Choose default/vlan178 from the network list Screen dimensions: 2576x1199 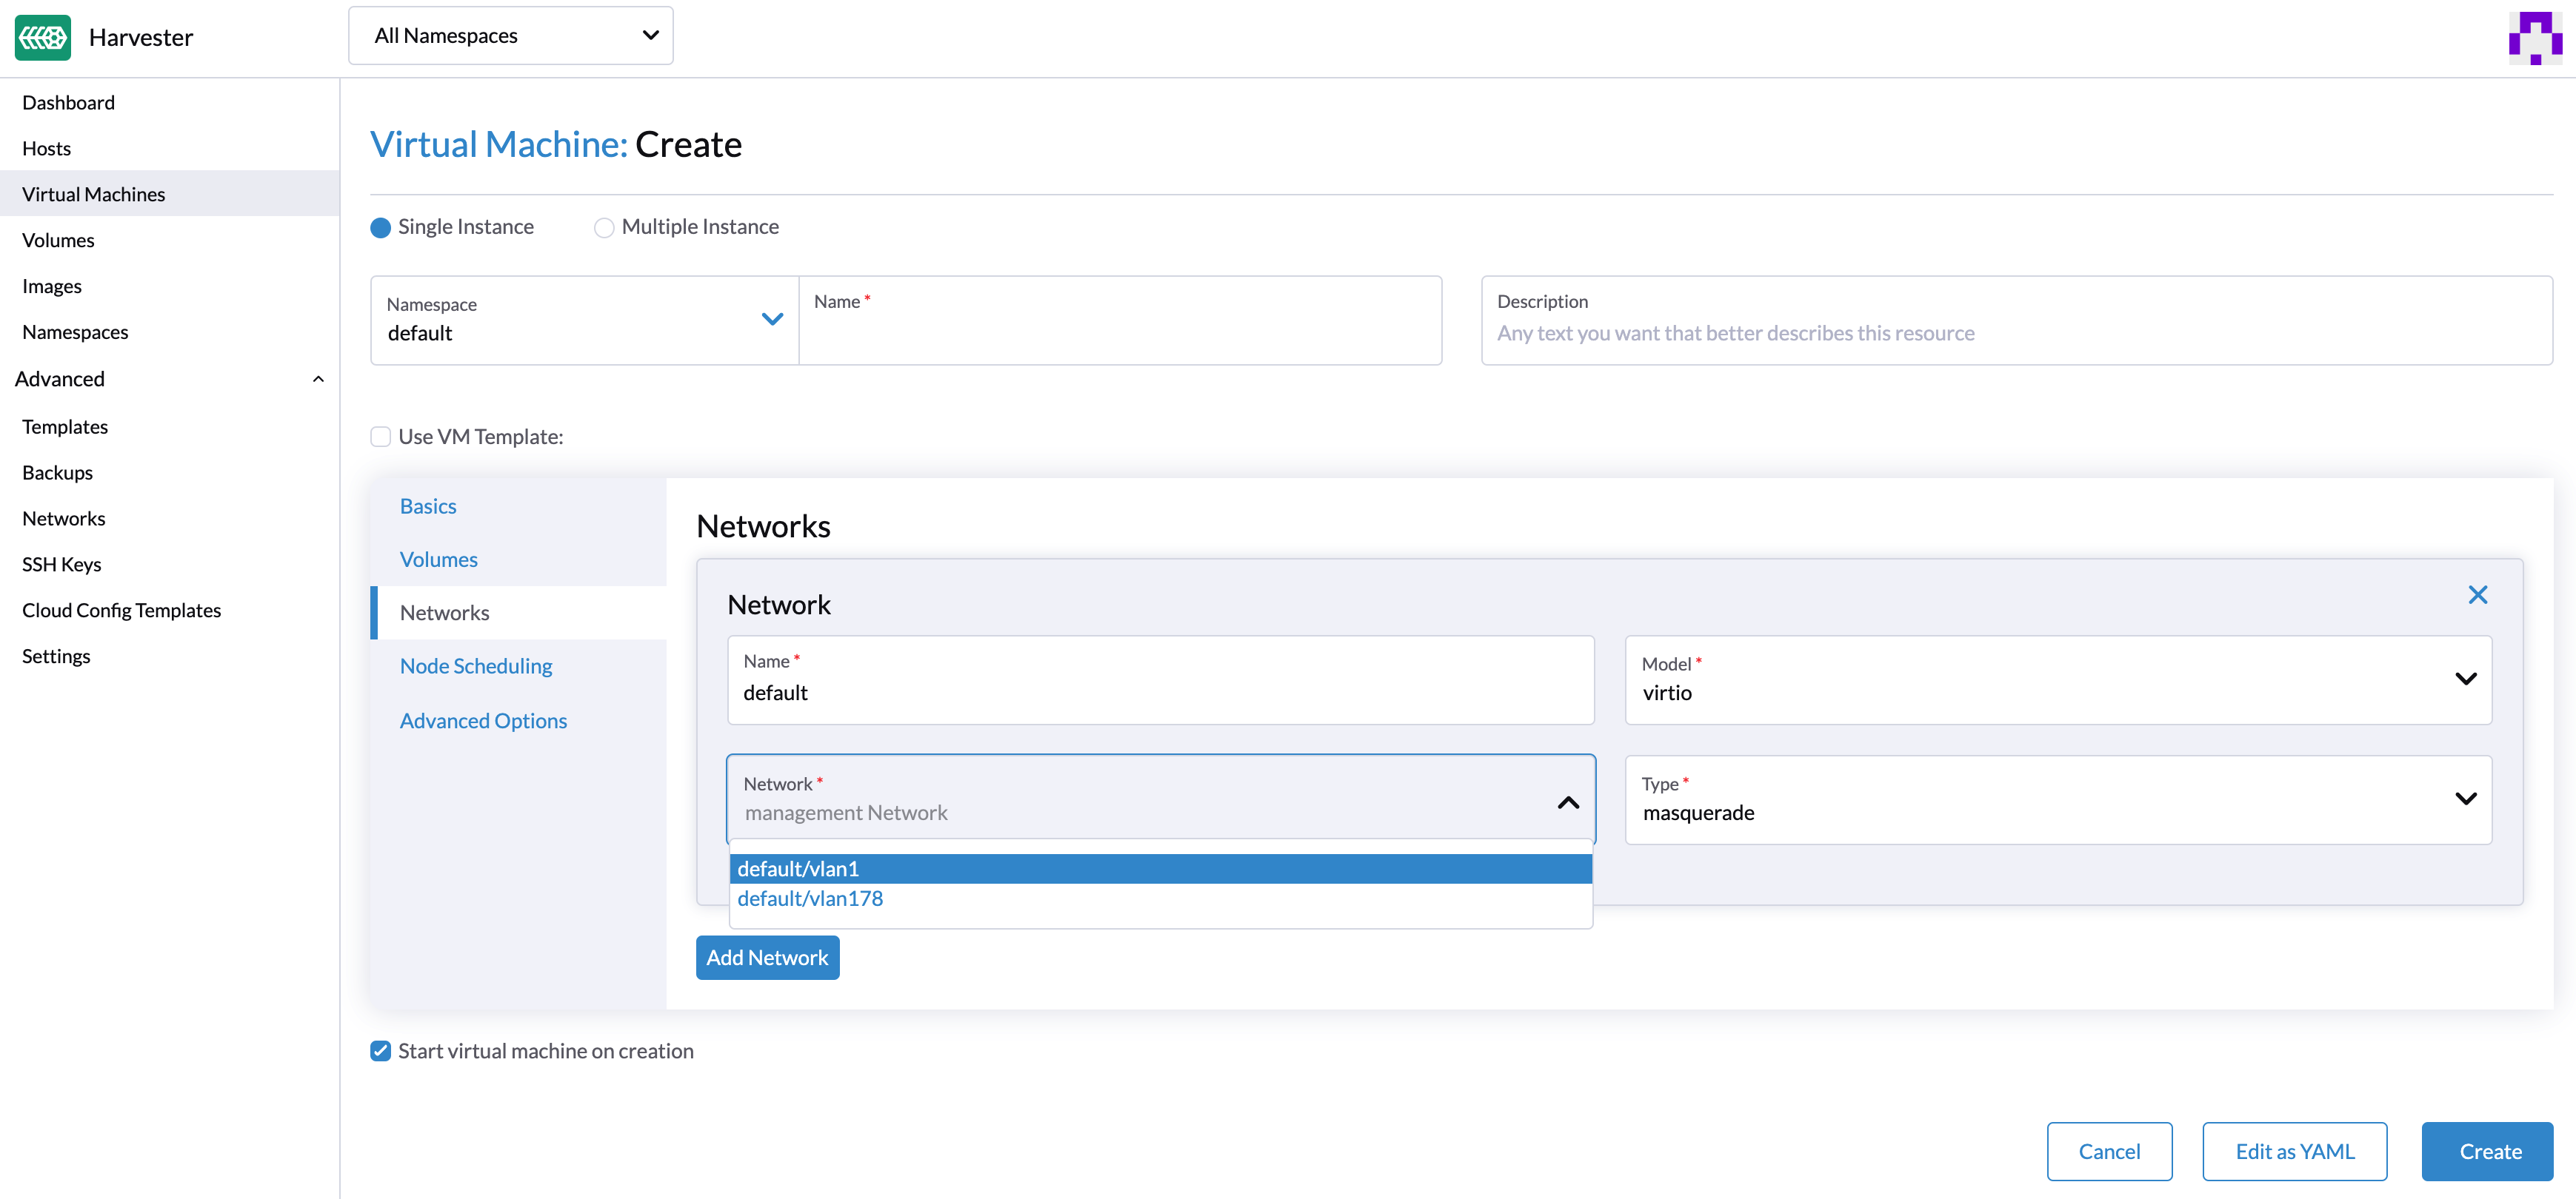click(x=810, y=899)
